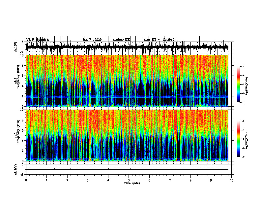Click "-7" on ch.2 color bar scale
This screenshot has height=202, width=261.
(243, 157)
